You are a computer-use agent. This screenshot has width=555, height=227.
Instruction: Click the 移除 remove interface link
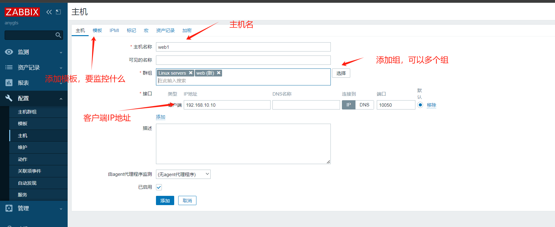click(x=431, y=105)
